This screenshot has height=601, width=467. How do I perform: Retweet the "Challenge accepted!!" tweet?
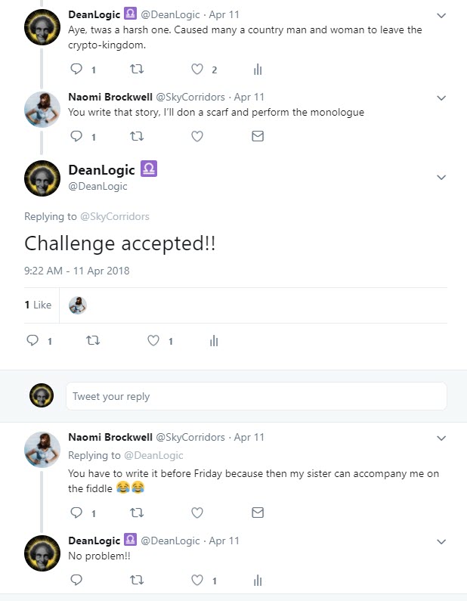93,341
